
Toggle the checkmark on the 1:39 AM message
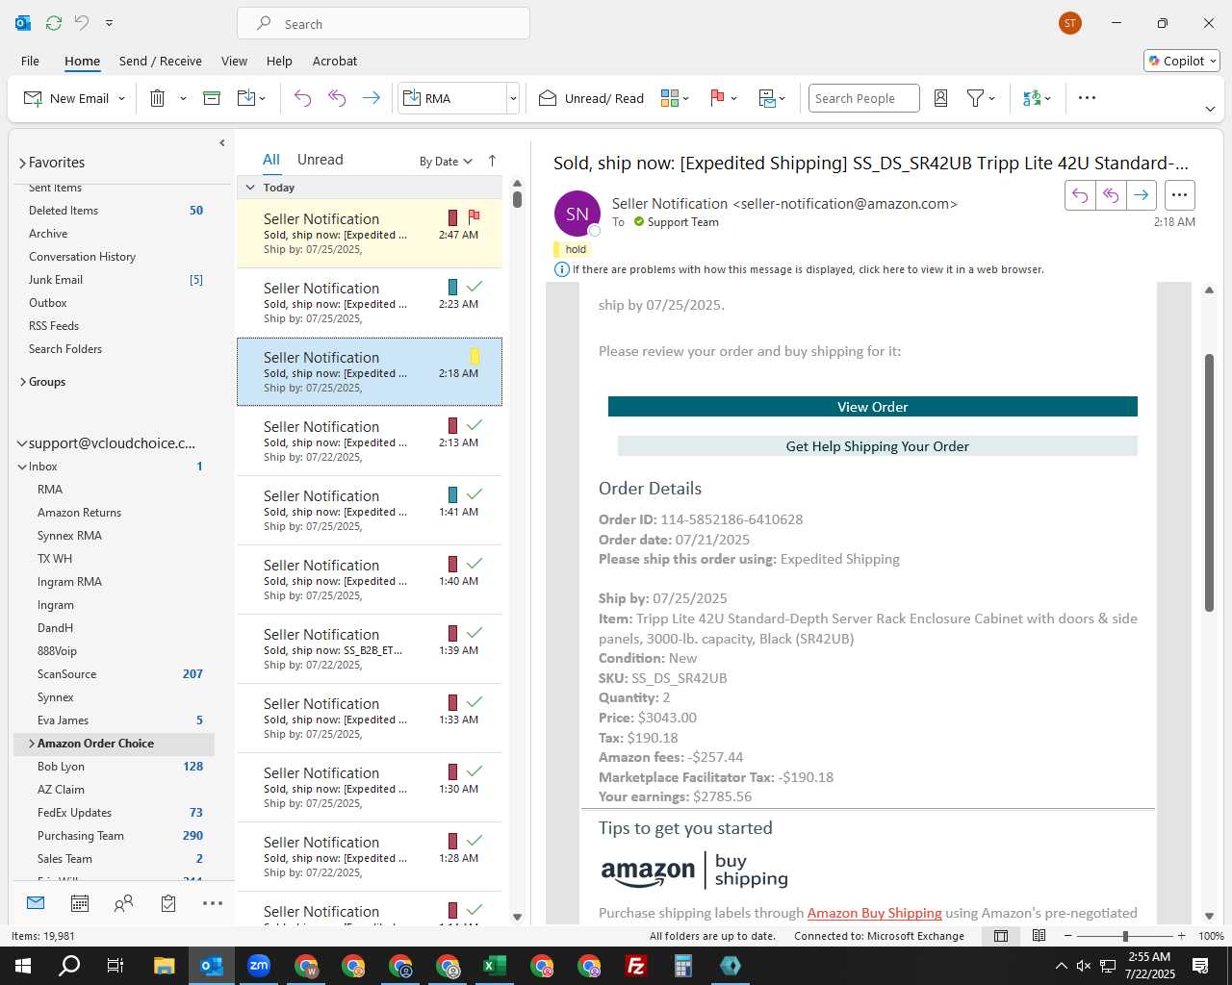pyautogui.click(x=475, y=633)
